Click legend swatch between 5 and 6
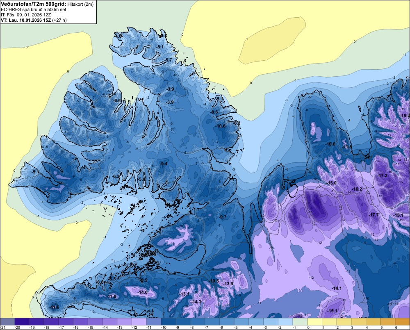Viewport: 410px width, 330px height. click(388, 322)
